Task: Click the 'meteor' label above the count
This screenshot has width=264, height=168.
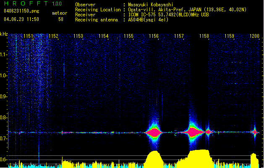Action: click(x=60, y=13)
